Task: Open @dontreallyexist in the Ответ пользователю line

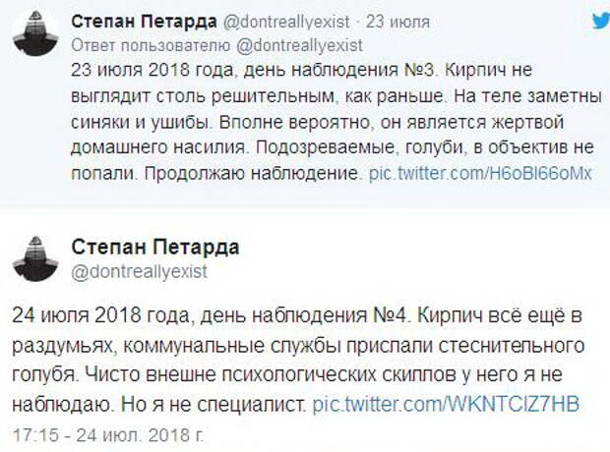Action: [x=299, y=46]
